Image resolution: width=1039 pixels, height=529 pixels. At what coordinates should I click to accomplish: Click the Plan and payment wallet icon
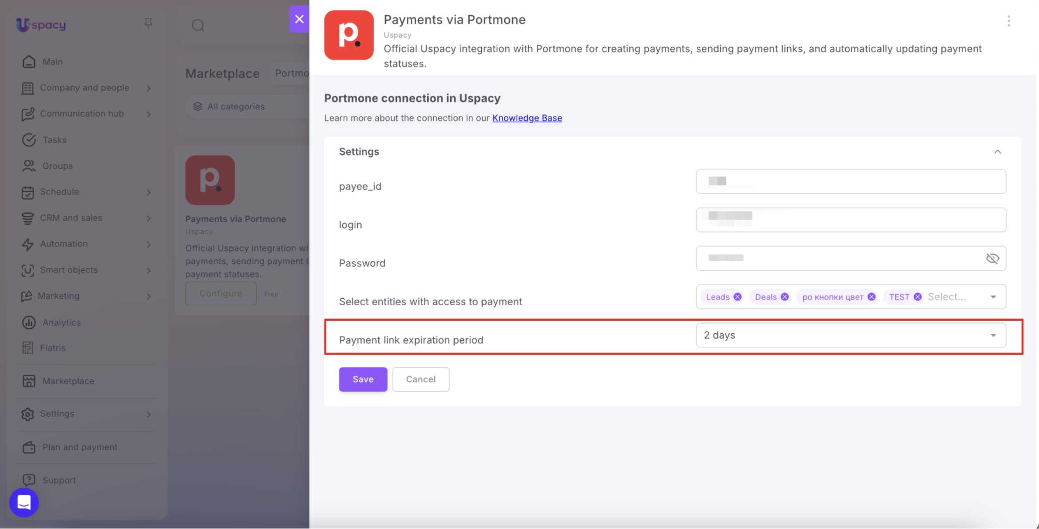click(29, 447)
